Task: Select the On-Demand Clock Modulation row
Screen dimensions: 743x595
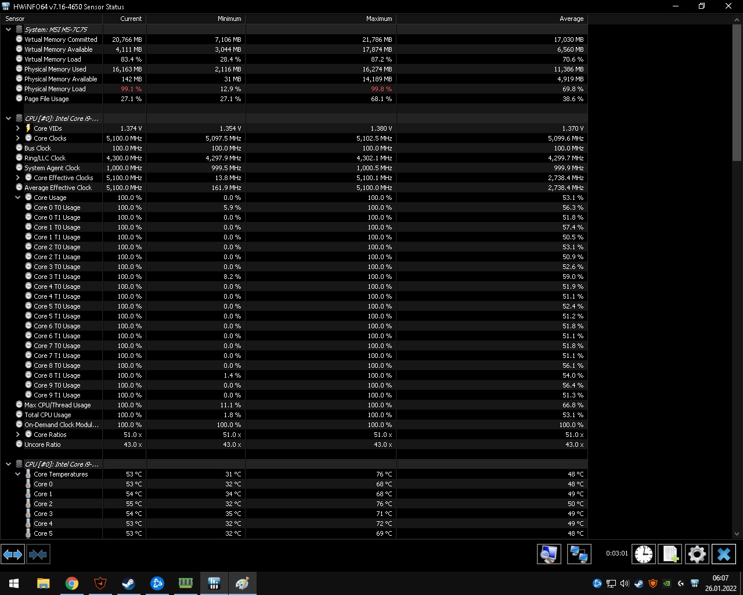Action: click(x=294, y=425)
